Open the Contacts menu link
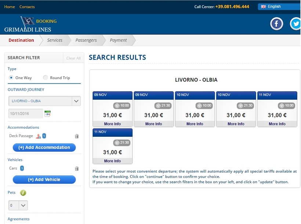Screen dimensions: 301x224 pos(27,7)
